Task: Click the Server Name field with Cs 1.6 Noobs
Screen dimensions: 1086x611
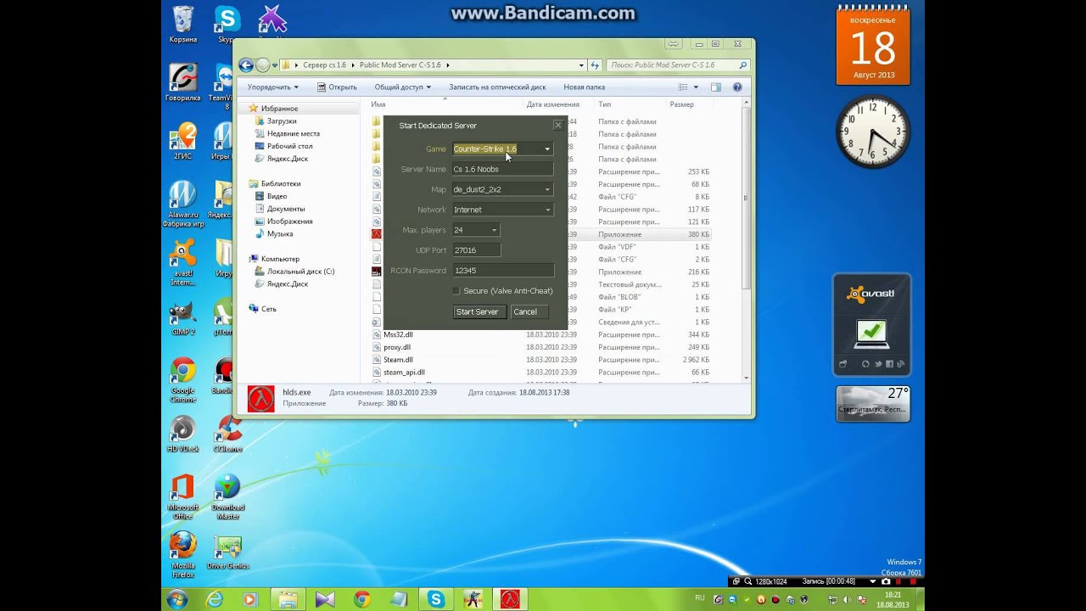Action: pos(502,169)
